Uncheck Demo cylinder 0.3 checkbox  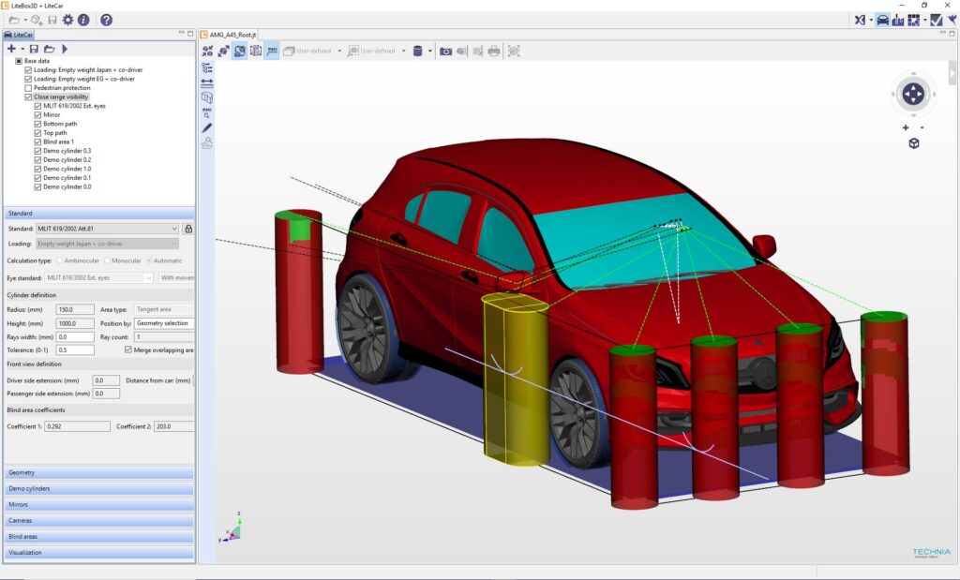(37, 151)
